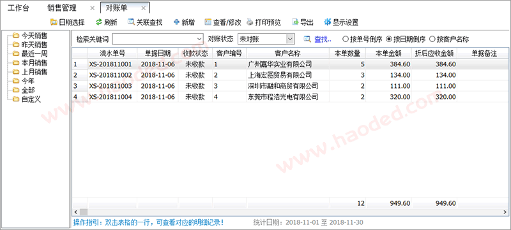Click folder icon of 上月销售

click(17, 72)
